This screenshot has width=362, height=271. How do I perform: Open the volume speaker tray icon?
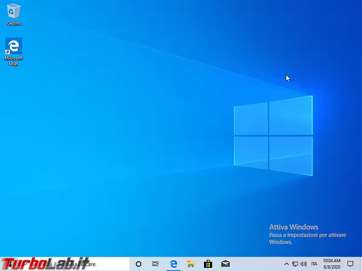click(x=303, y=264)
